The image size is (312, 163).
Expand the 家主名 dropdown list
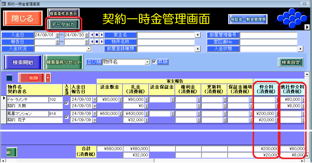[198, 35]
